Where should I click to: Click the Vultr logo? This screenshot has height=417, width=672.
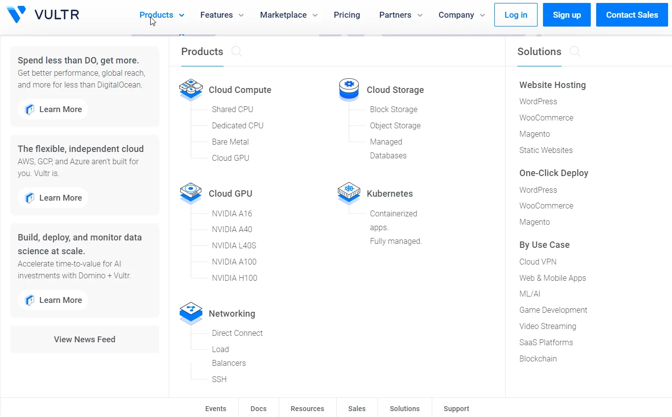pos(43,15)
